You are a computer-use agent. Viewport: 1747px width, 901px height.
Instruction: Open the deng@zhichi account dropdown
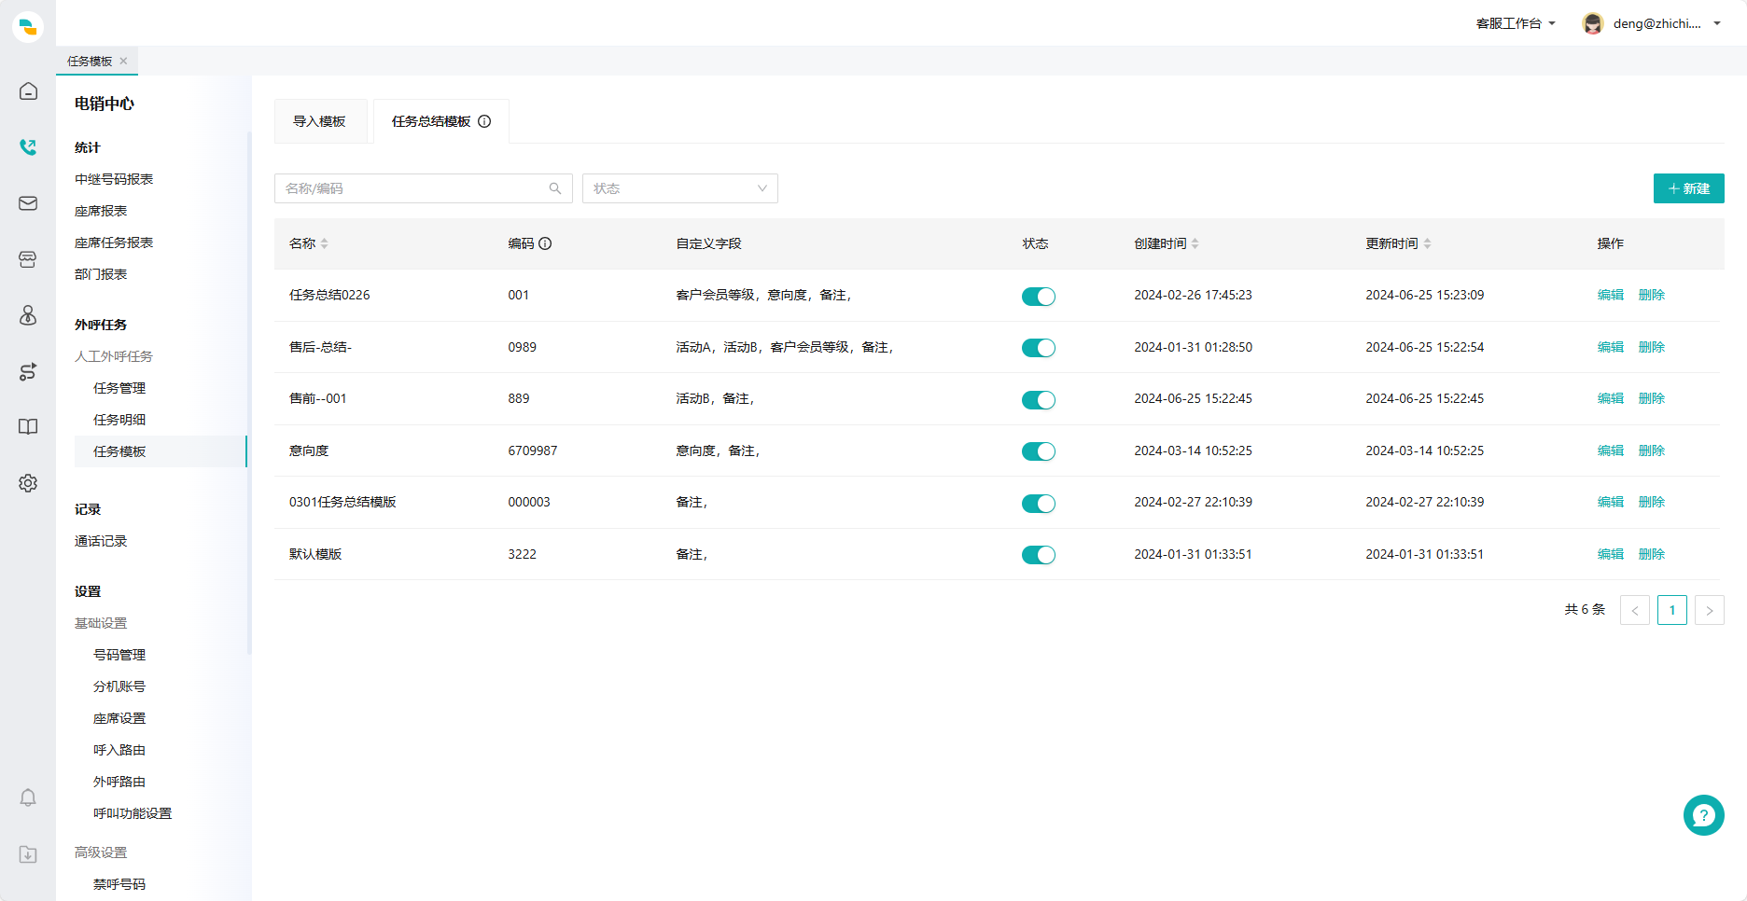click(x=1667, y=23)
